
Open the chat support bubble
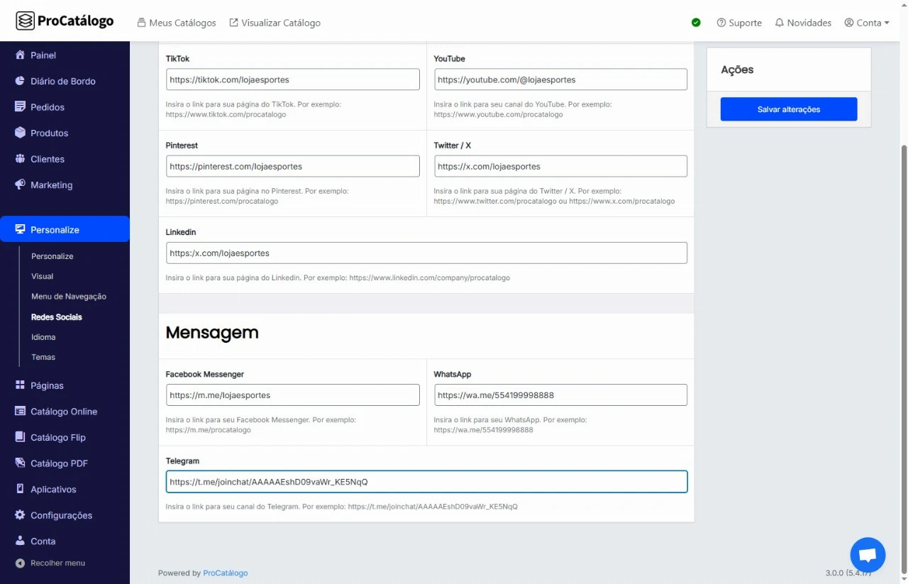tap(868, 555)
